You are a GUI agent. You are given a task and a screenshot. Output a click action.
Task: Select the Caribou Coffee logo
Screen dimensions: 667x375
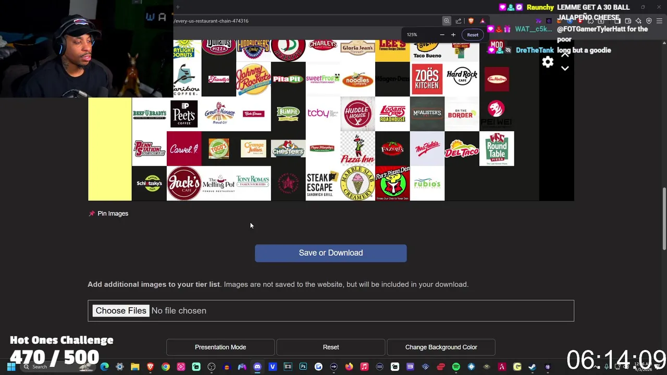[187, 79]
